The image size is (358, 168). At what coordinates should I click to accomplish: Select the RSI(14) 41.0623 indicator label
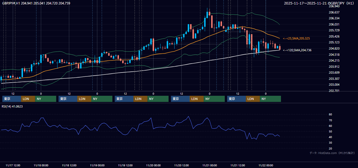pyautogui.click(x=12, y=106)
